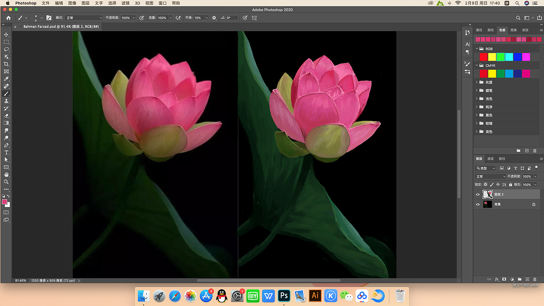The image size is (544, 306).
Task: Toggle pressure for opacity in options bar
Action: (142, 18)
